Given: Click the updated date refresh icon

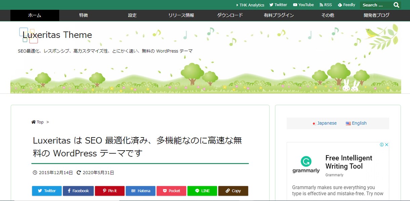Looking at the screenshot, I should click(79, 173).
